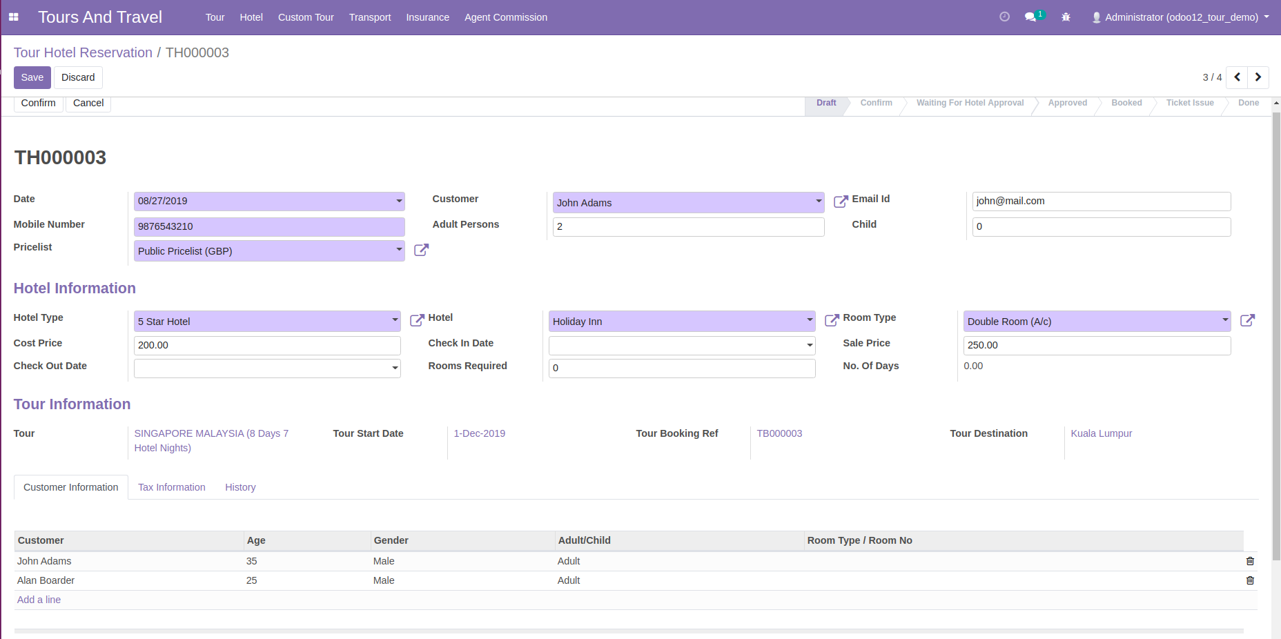The image size is (1281, 639).
Task: Open the apps grid menu icon
Action: coord(13,17)
